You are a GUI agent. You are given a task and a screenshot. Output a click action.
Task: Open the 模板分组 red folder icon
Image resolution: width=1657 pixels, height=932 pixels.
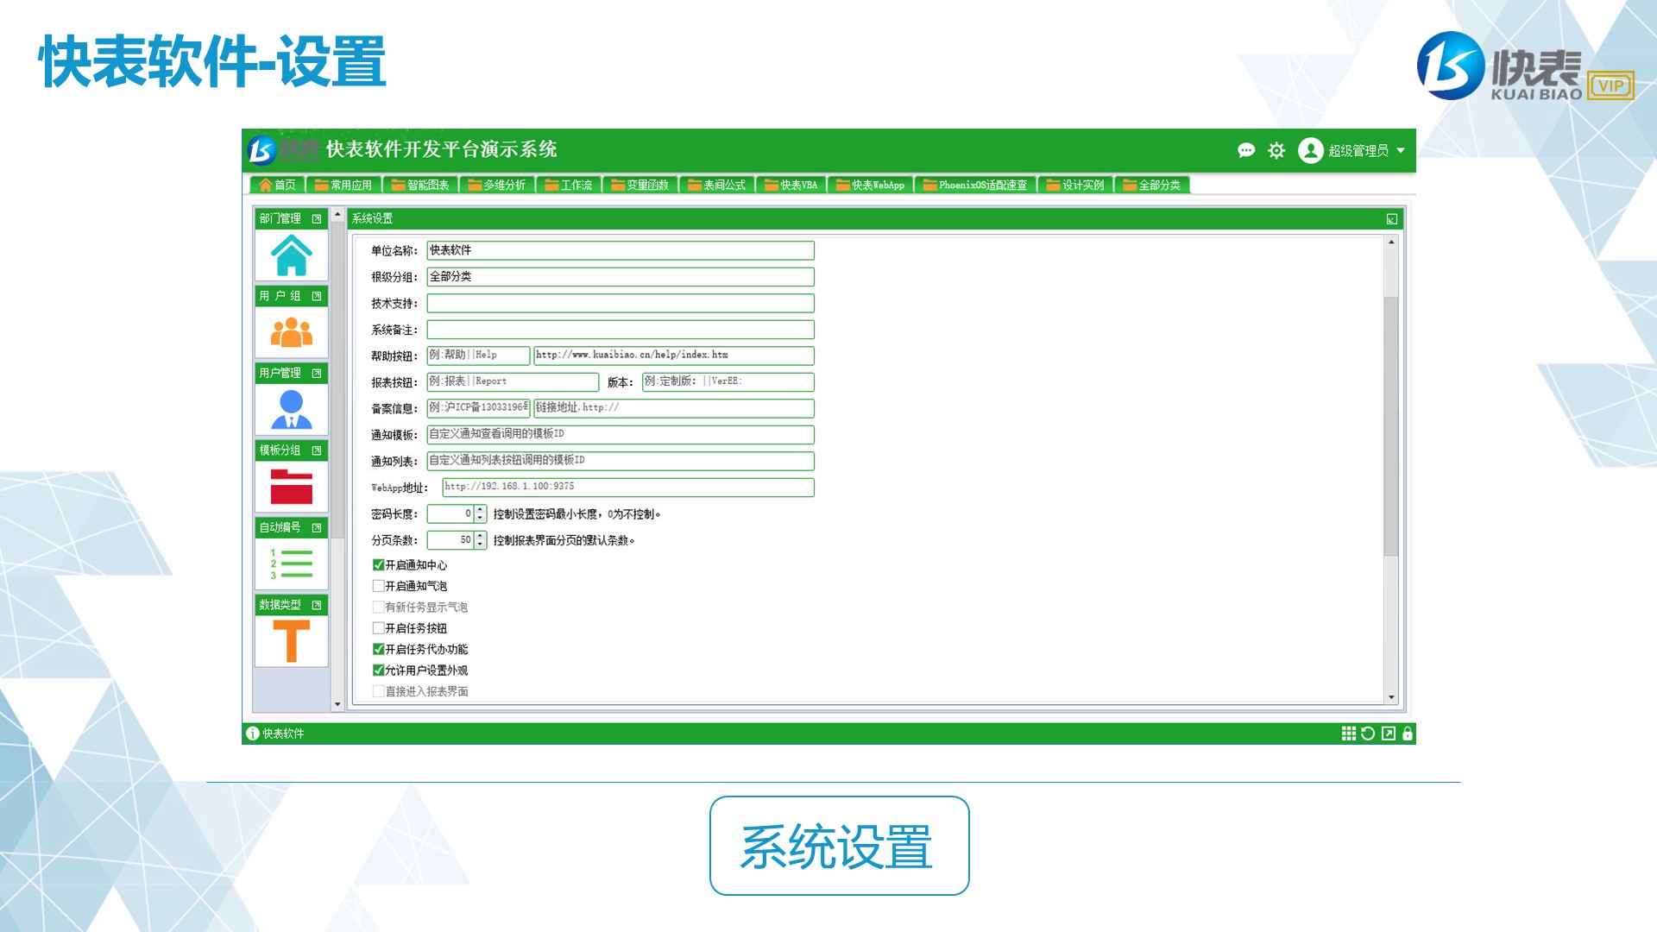(x=291, y=487)
